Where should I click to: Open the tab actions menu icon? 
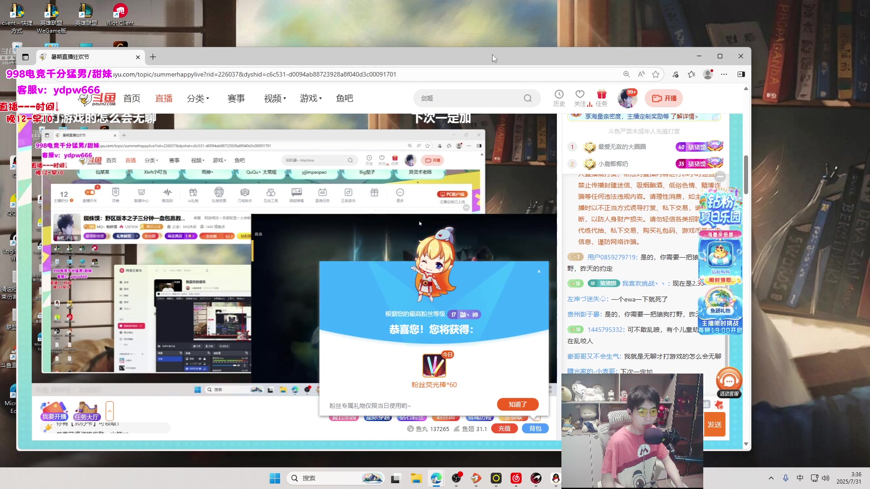pos(25,57)
